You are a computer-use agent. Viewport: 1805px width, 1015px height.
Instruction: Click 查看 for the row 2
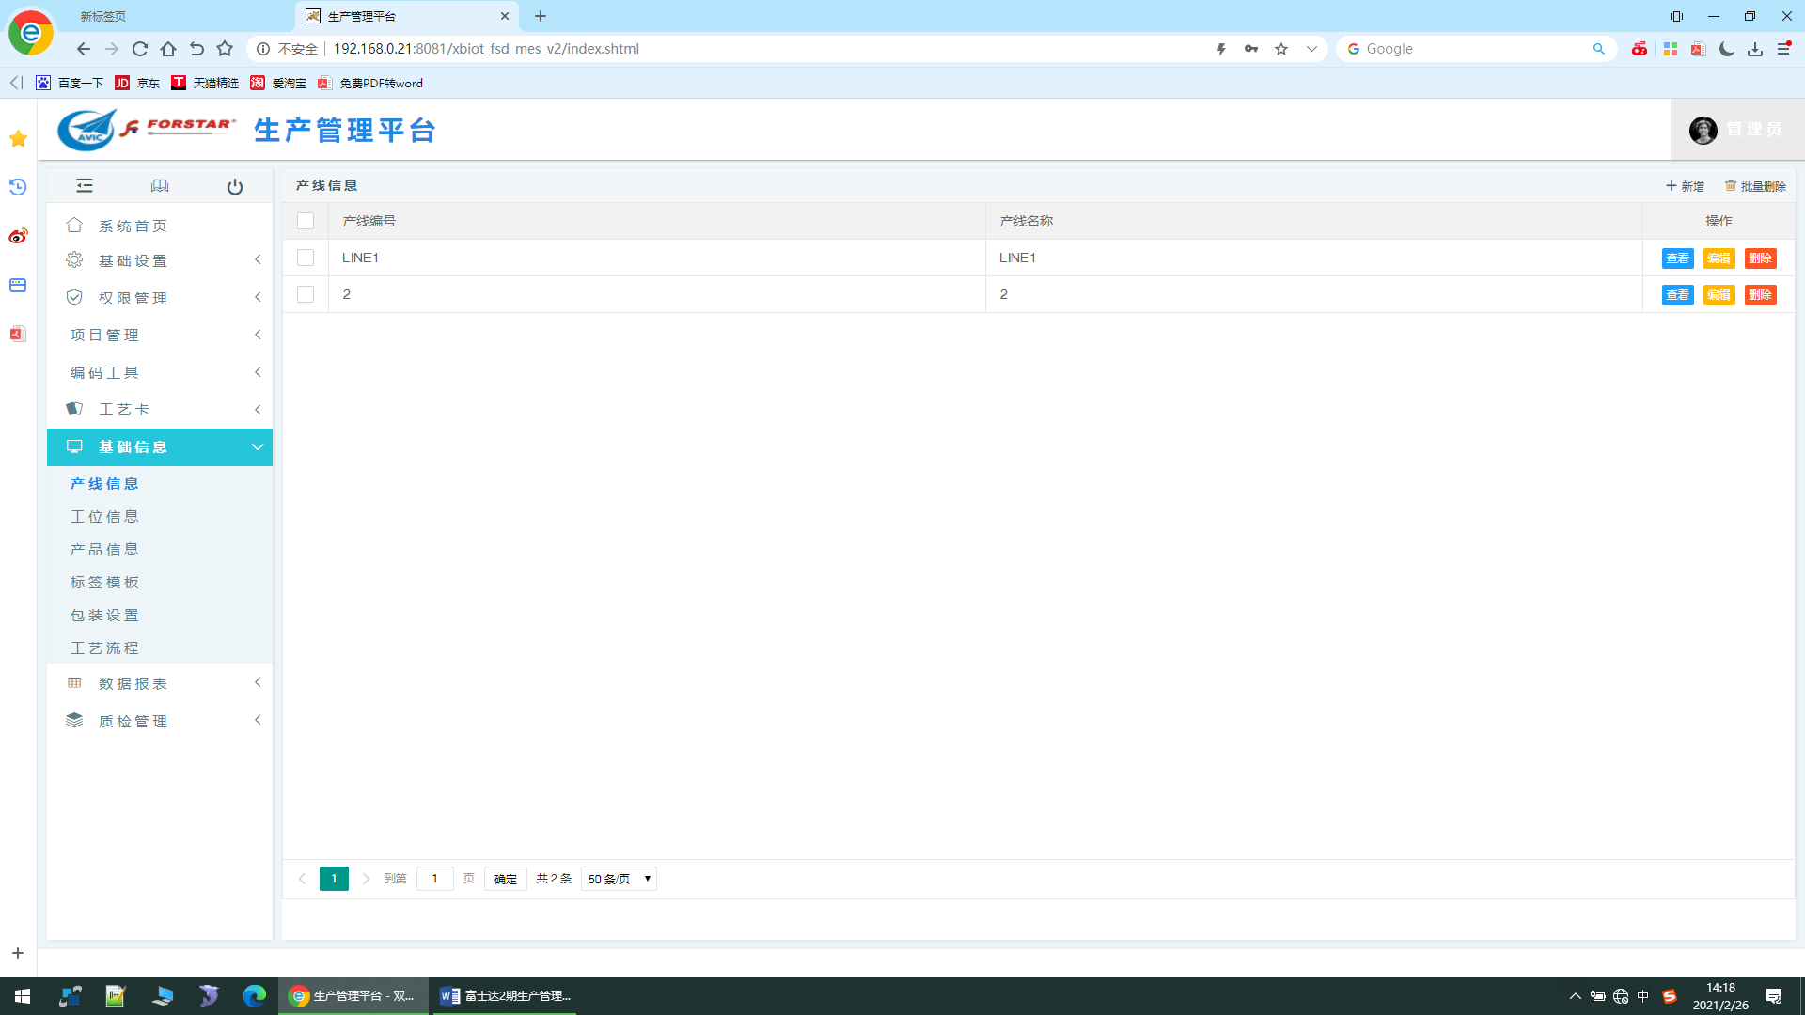click(x=1677, y=295)
